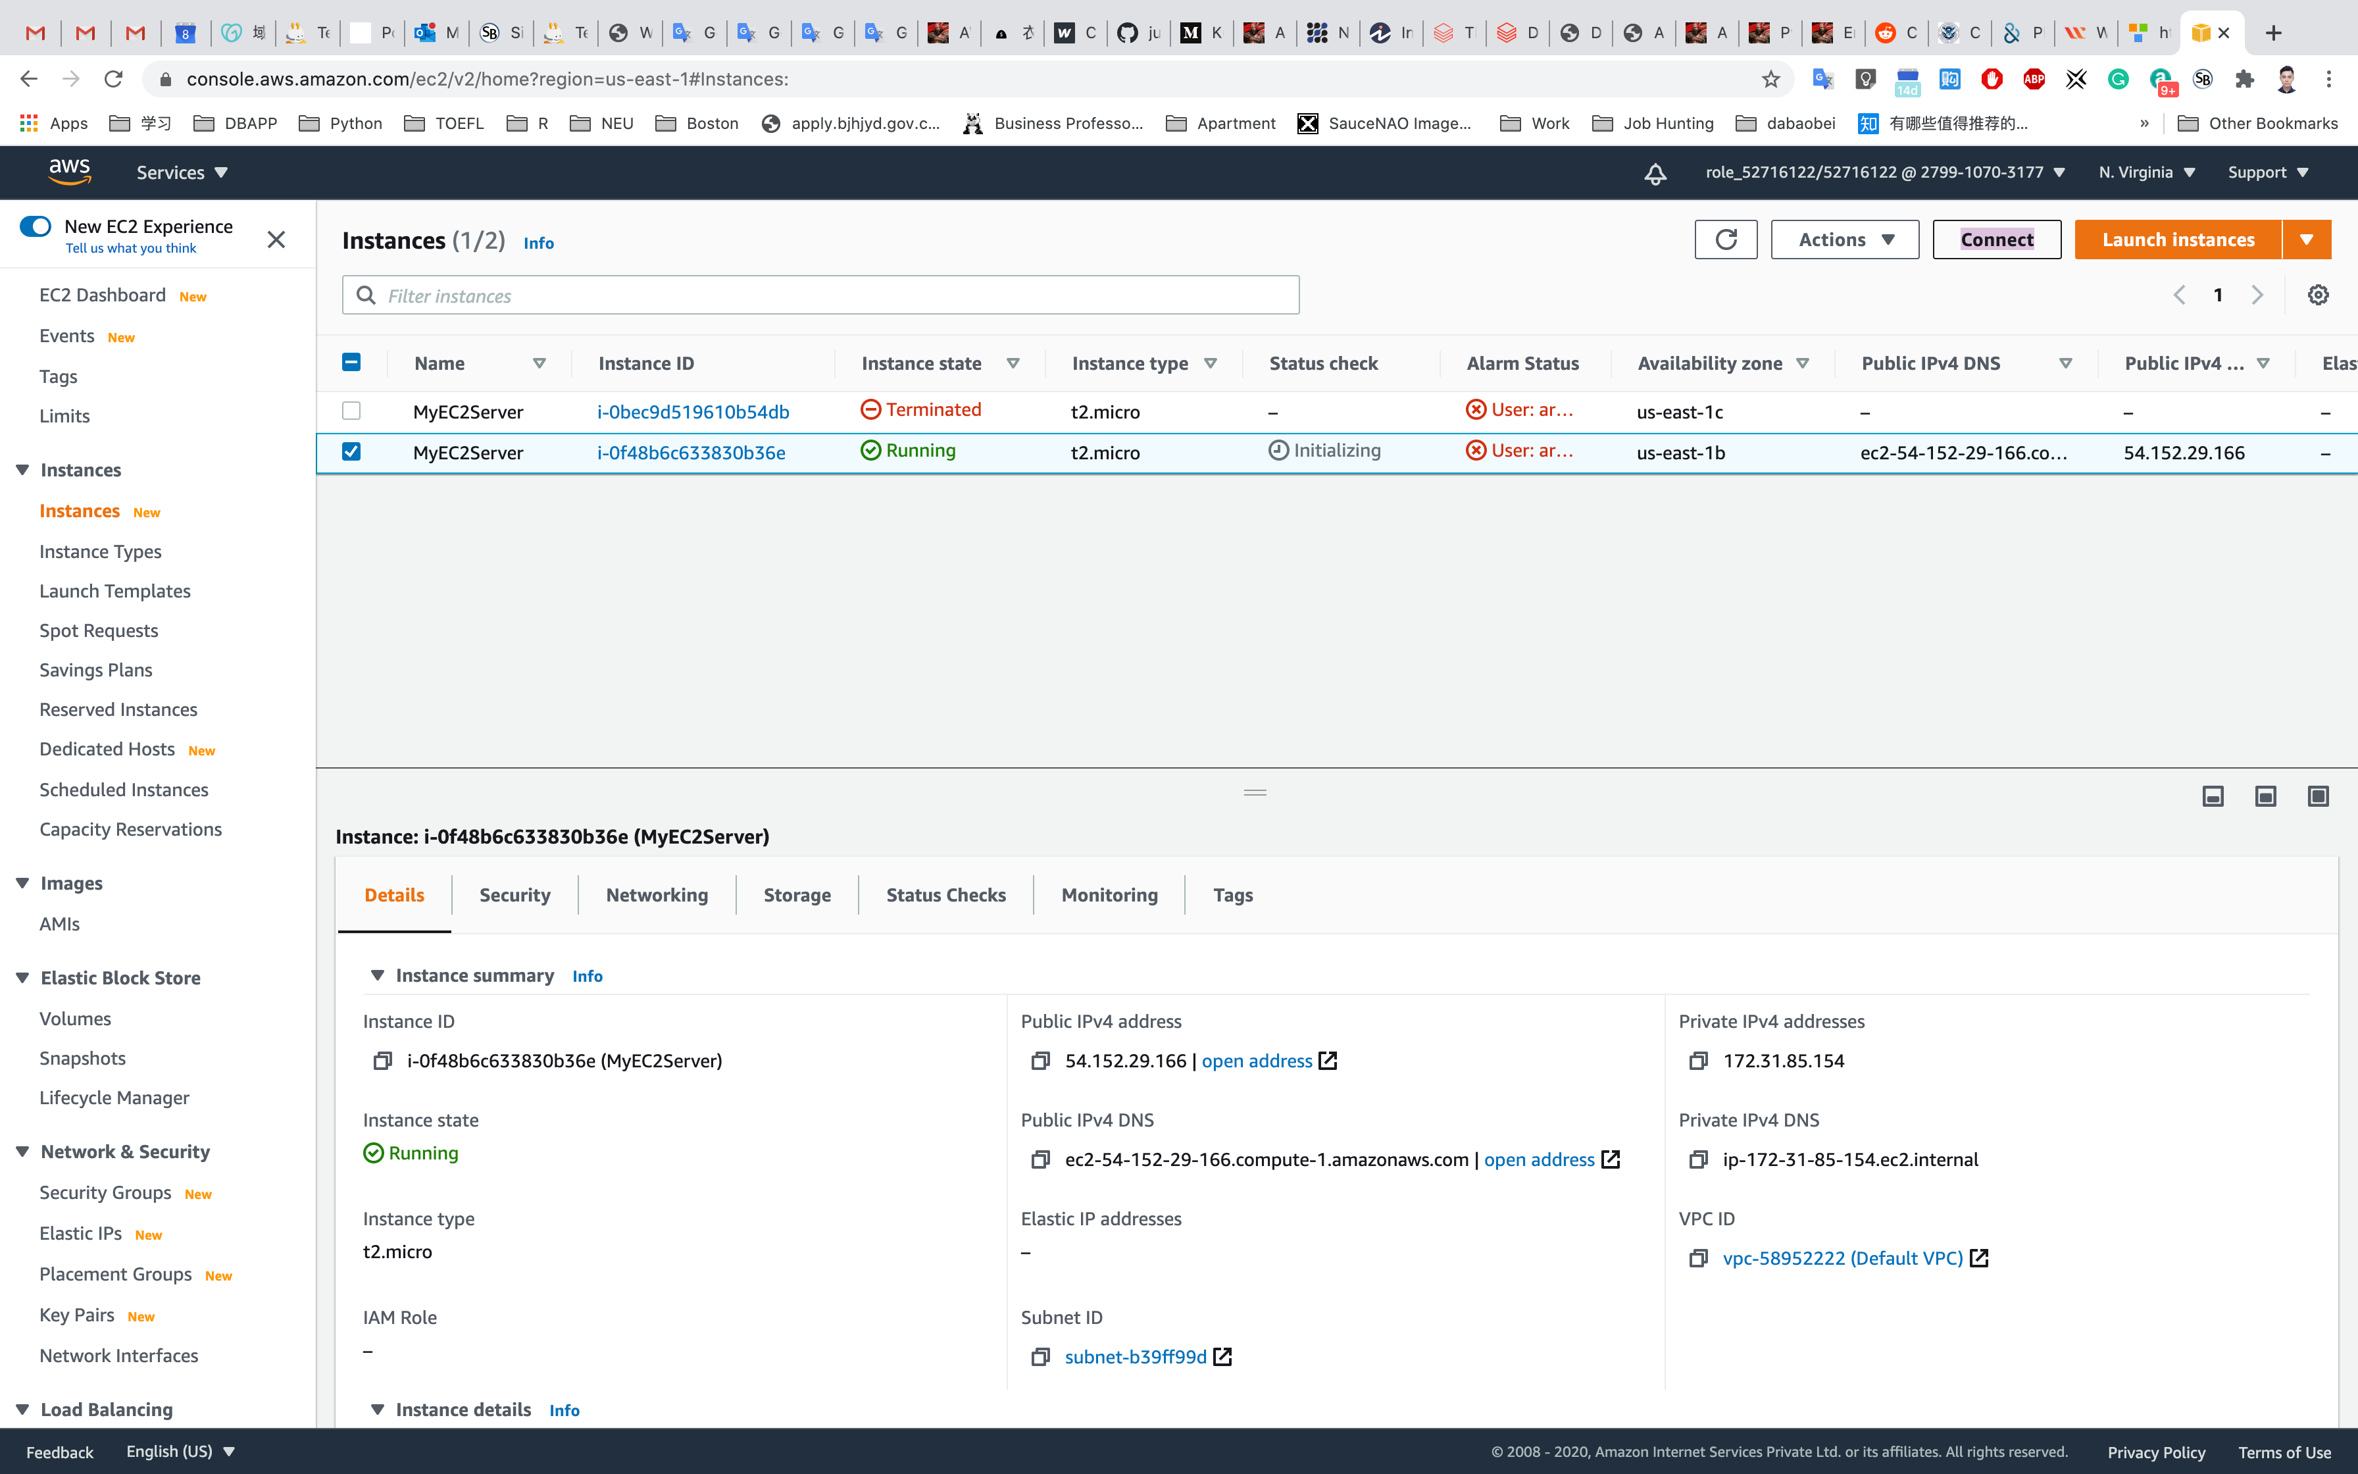Check the terminated MyEC2Server row checkbox
This screenshot has width=2358, height=1474.
tap(352, 411)
